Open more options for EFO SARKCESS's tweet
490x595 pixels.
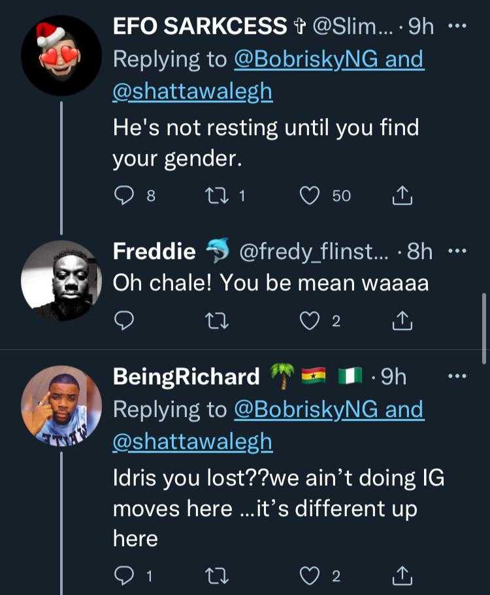[x=457, y=27]
